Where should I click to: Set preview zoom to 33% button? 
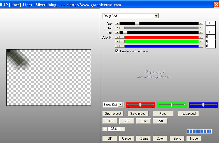coord(143,121)
